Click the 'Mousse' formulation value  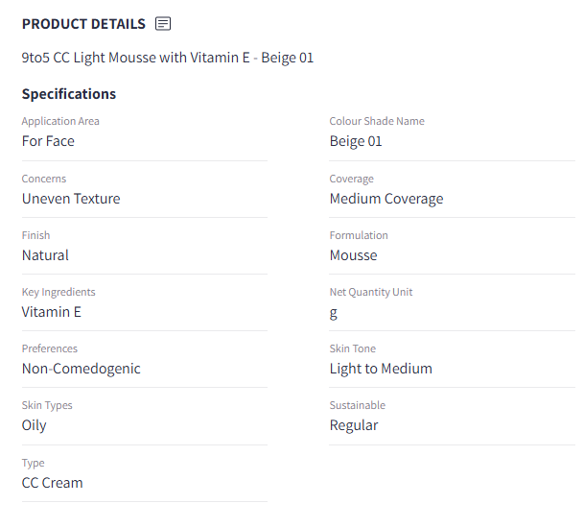[354, 255]
